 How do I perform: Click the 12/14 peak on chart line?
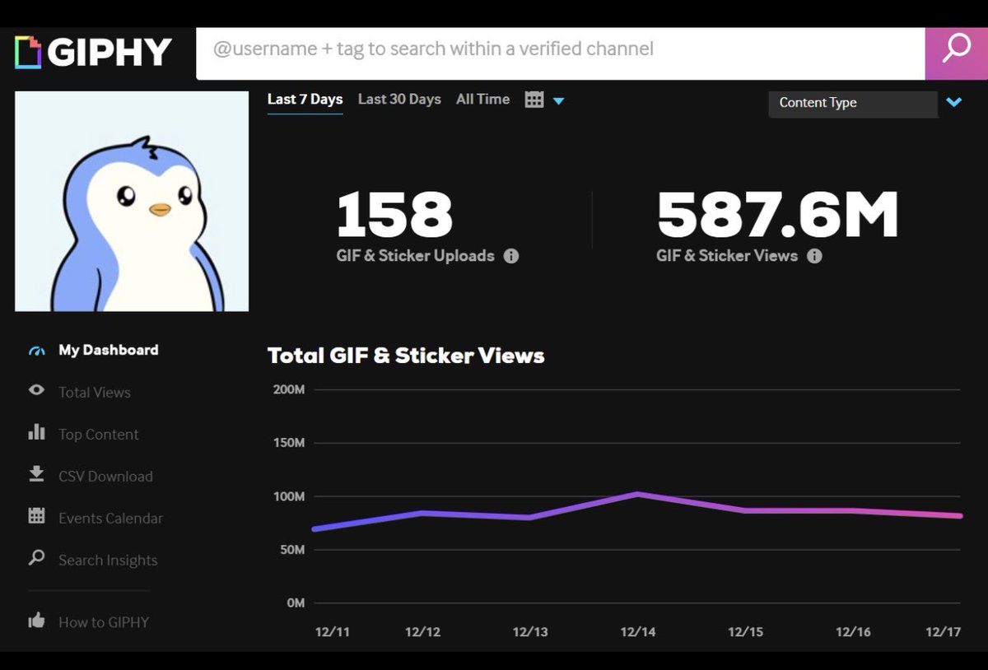[638, 494]
